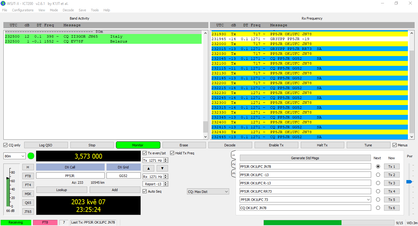Viewport: 418px width, 226px height.
Task: Open the Configurations menu
Action: coord(23,10)
